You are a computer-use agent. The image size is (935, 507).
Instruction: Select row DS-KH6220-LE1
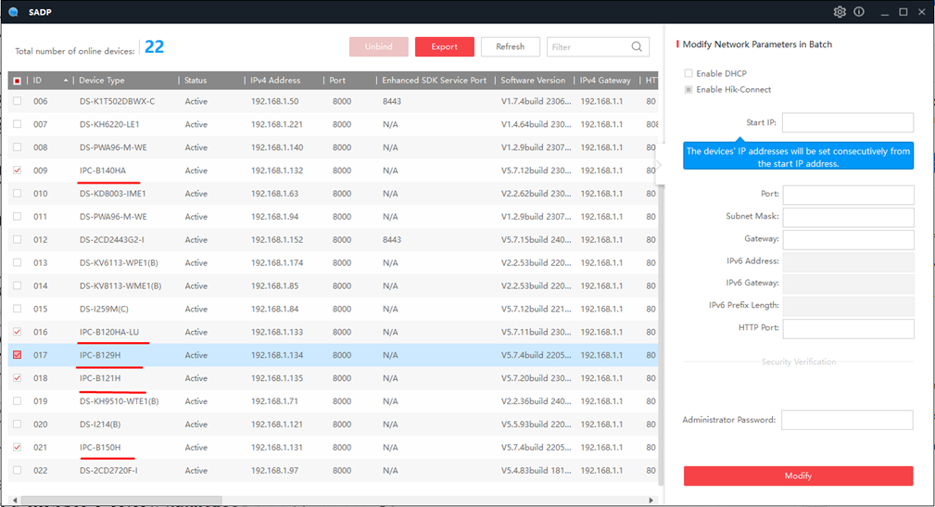[x=333, y=124]
